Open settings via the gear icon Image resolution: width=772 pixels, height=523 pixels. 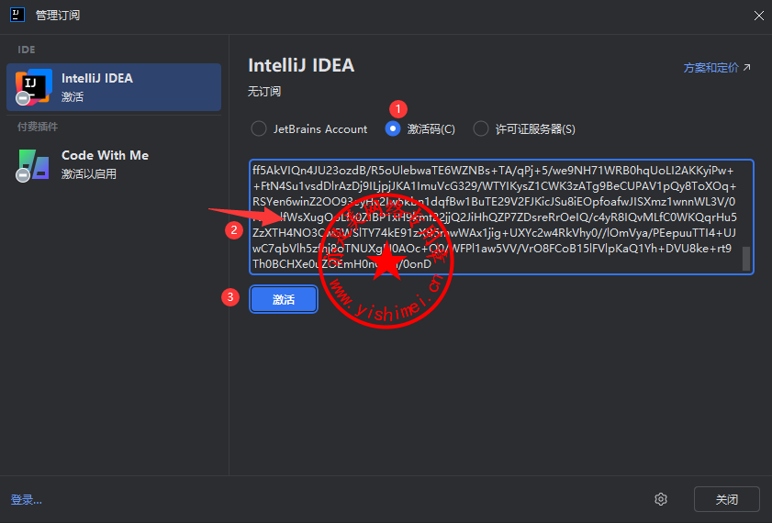click(x=660, y=499)
